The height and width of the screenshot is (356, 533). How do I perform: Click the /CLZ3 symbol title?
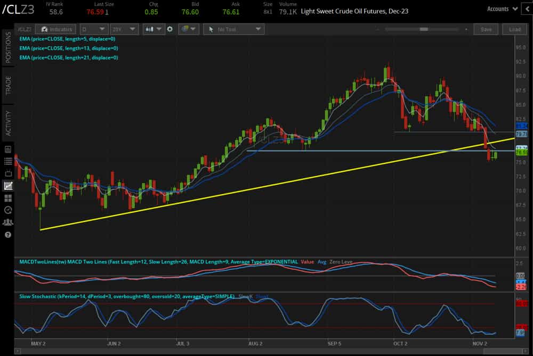point(18,10)
